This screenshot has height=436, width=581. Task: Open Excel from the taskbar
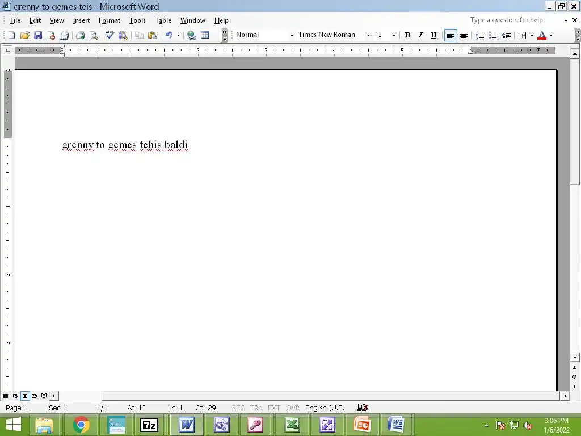click(292, 425)
